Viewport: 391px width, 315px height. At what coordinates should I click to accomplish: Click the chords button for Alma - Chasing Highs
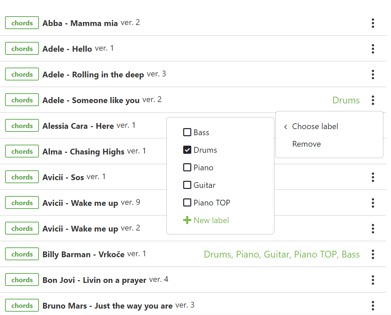click(22, 151)
